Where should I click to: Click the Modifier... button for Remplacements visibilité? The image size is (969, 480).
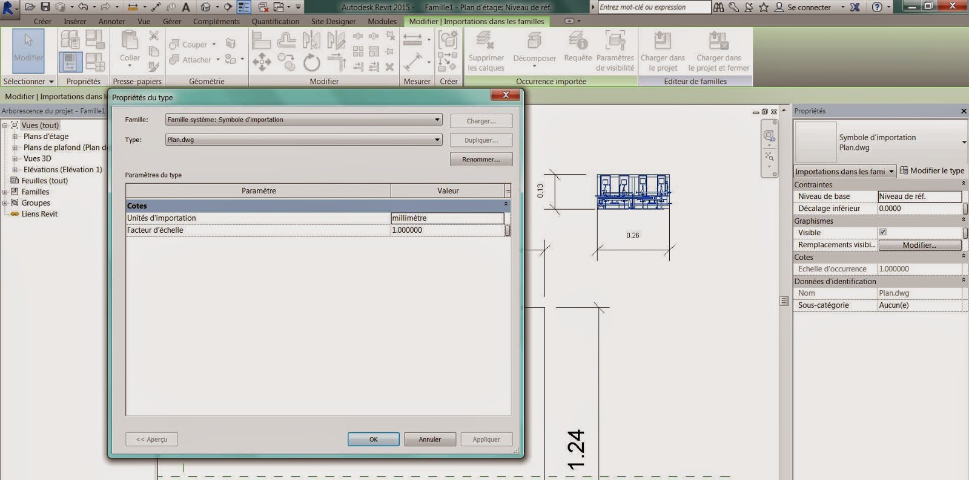(919, 245)
